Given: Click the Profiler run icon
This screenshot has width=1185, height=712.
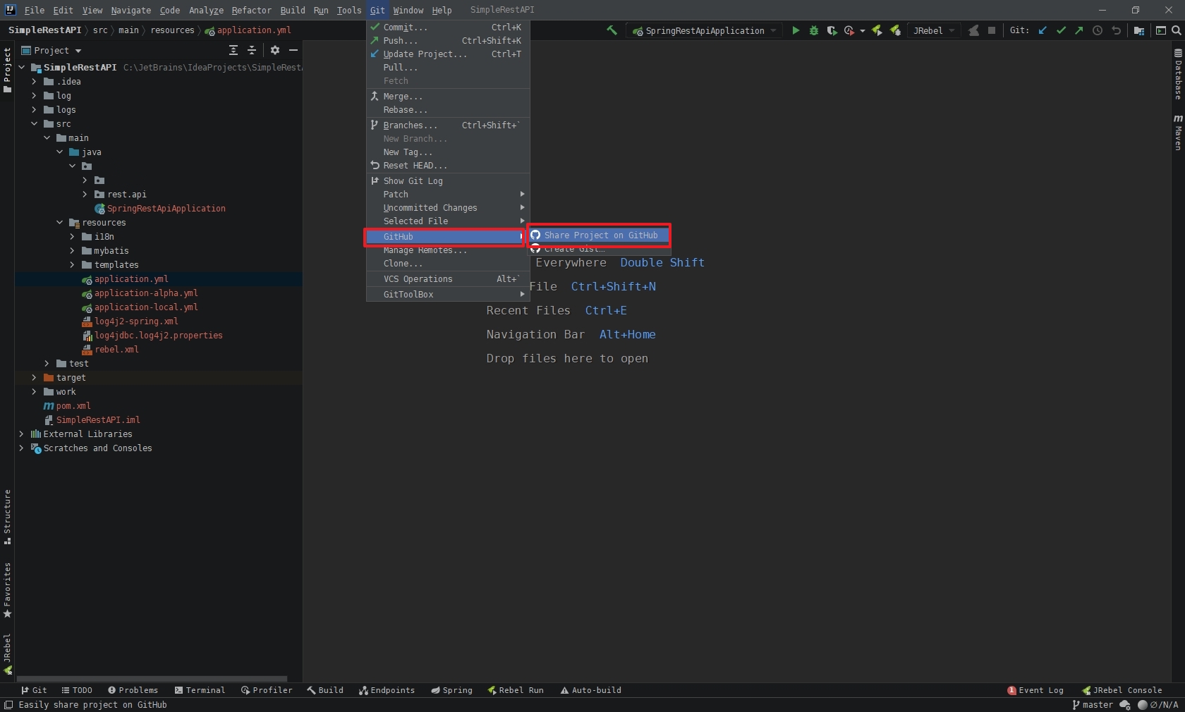Looking at the screenshot, I should coord(849,30).
